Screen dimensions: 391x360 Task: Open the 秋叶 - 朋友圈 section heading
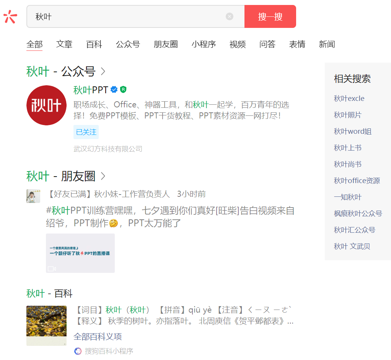pyautogui.click(x=61, y=176)
